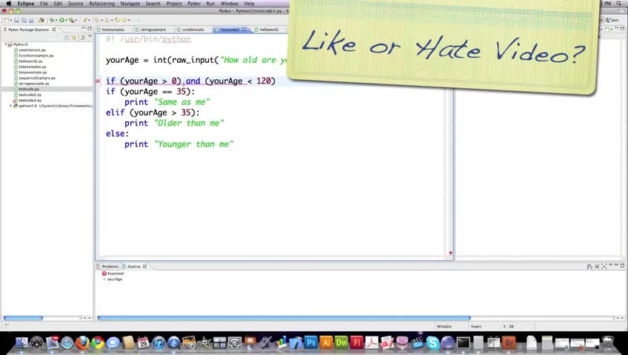Switch to the Problems tab
This screenshot has height=355, width=628.
coord(108,266)
